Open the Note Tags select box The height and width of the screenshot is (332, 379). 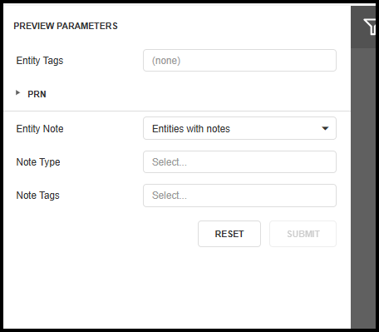239,196
